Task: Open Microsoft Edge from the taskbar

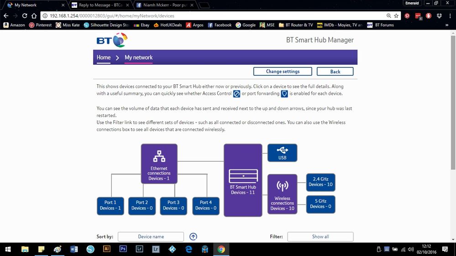Action: pyautogui.click(x=189, y=249)
